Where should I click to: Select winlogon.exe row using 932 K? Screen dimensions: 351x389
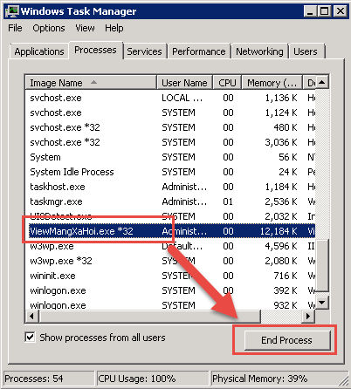point(170,305)
